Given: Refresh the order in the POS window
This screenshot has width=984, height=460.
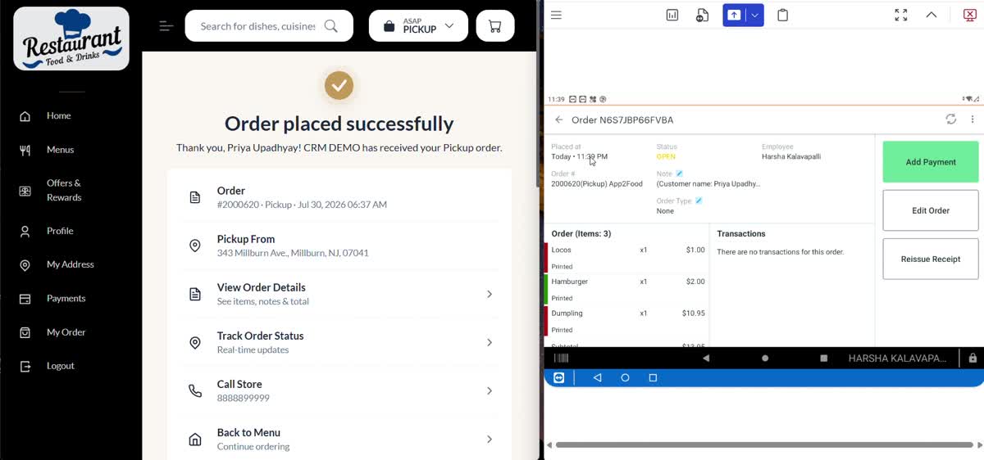Looking at the screenshot, I should click(x=951, y=120).
